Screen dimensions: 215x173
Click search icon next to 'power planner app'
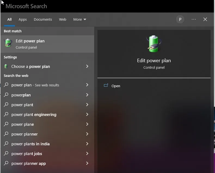coord(6,163)
